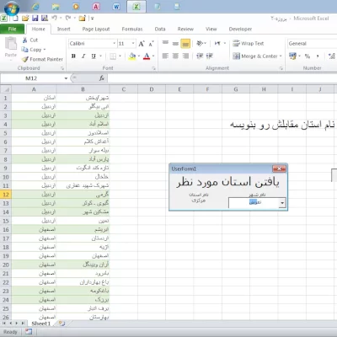Screen dimensions: 337x337
Task: Open the Calibri font name dropdown
Action: pos(115,44)
